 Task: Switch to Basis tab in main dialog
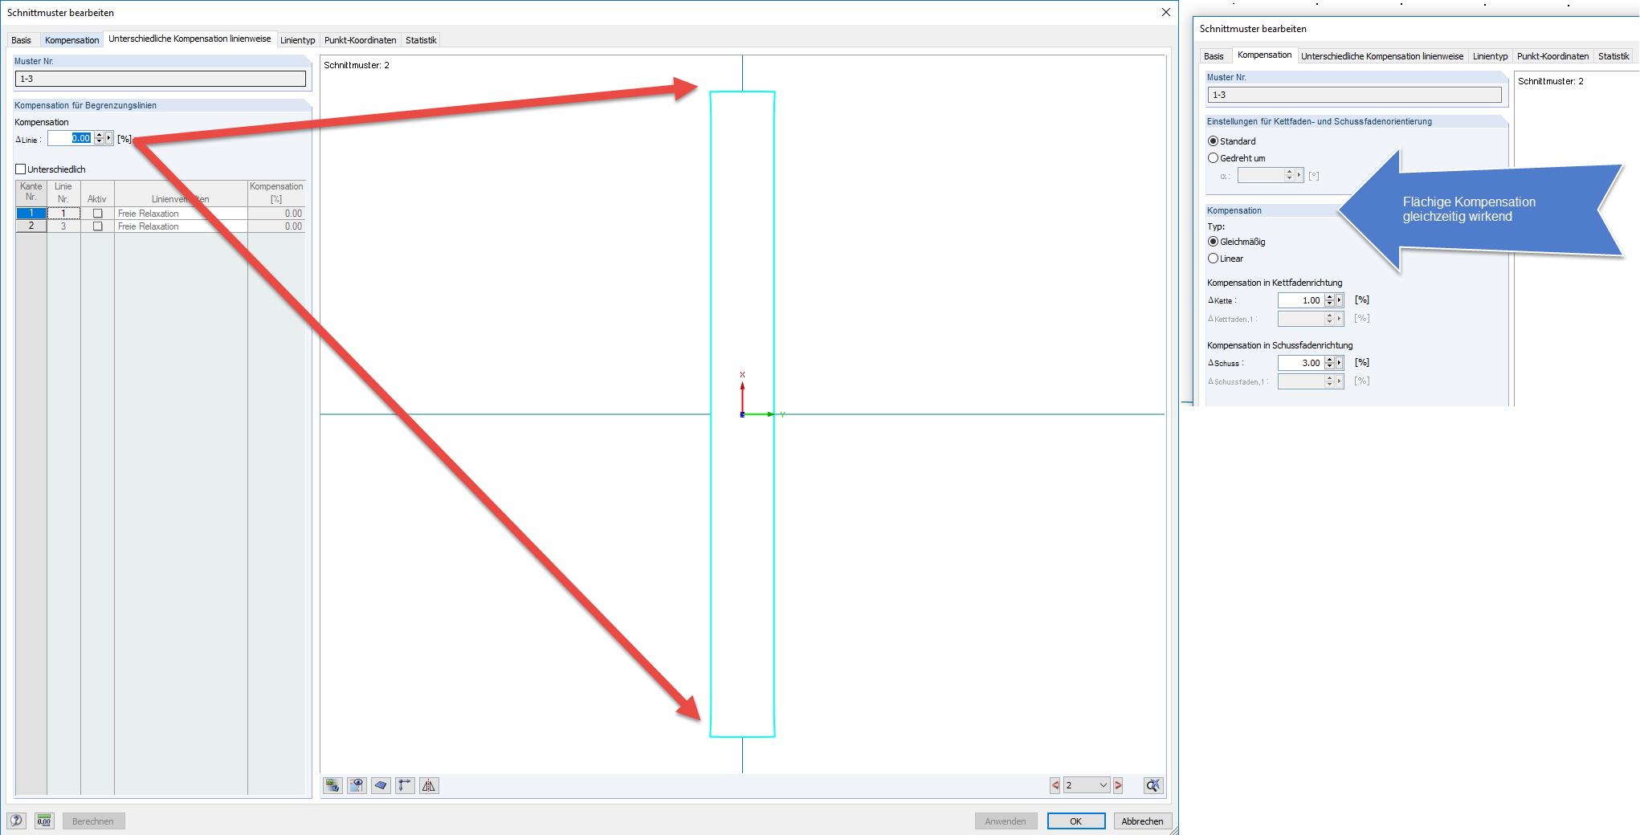[x=22, y=40]
